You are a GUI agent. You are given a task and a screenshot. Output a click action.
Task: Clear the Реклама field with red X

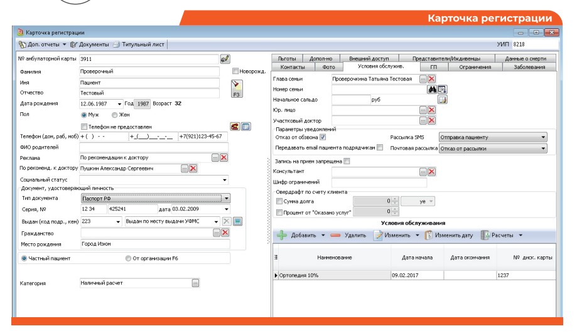224,157
